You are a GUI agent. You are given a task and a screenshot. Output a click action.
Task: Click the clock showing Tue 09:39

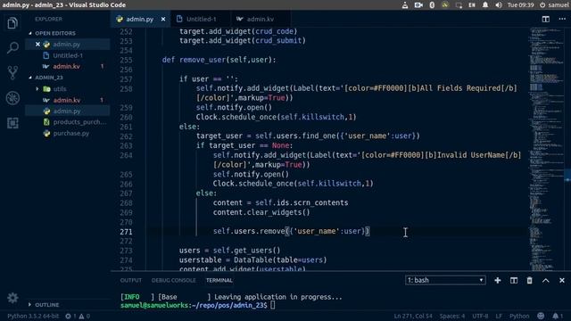521,5
